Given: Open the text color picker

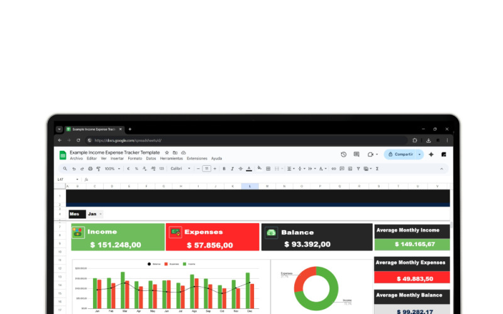Looking at the screenshot, I should click(x=249, y=168).
